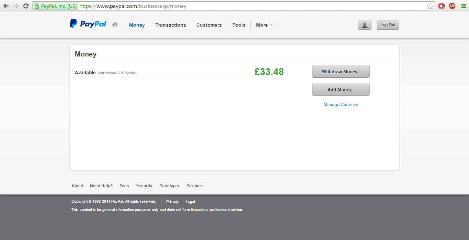Go to the PayPal home icon
The height and width of the screenshot is (240, 469).
[115, 25]
